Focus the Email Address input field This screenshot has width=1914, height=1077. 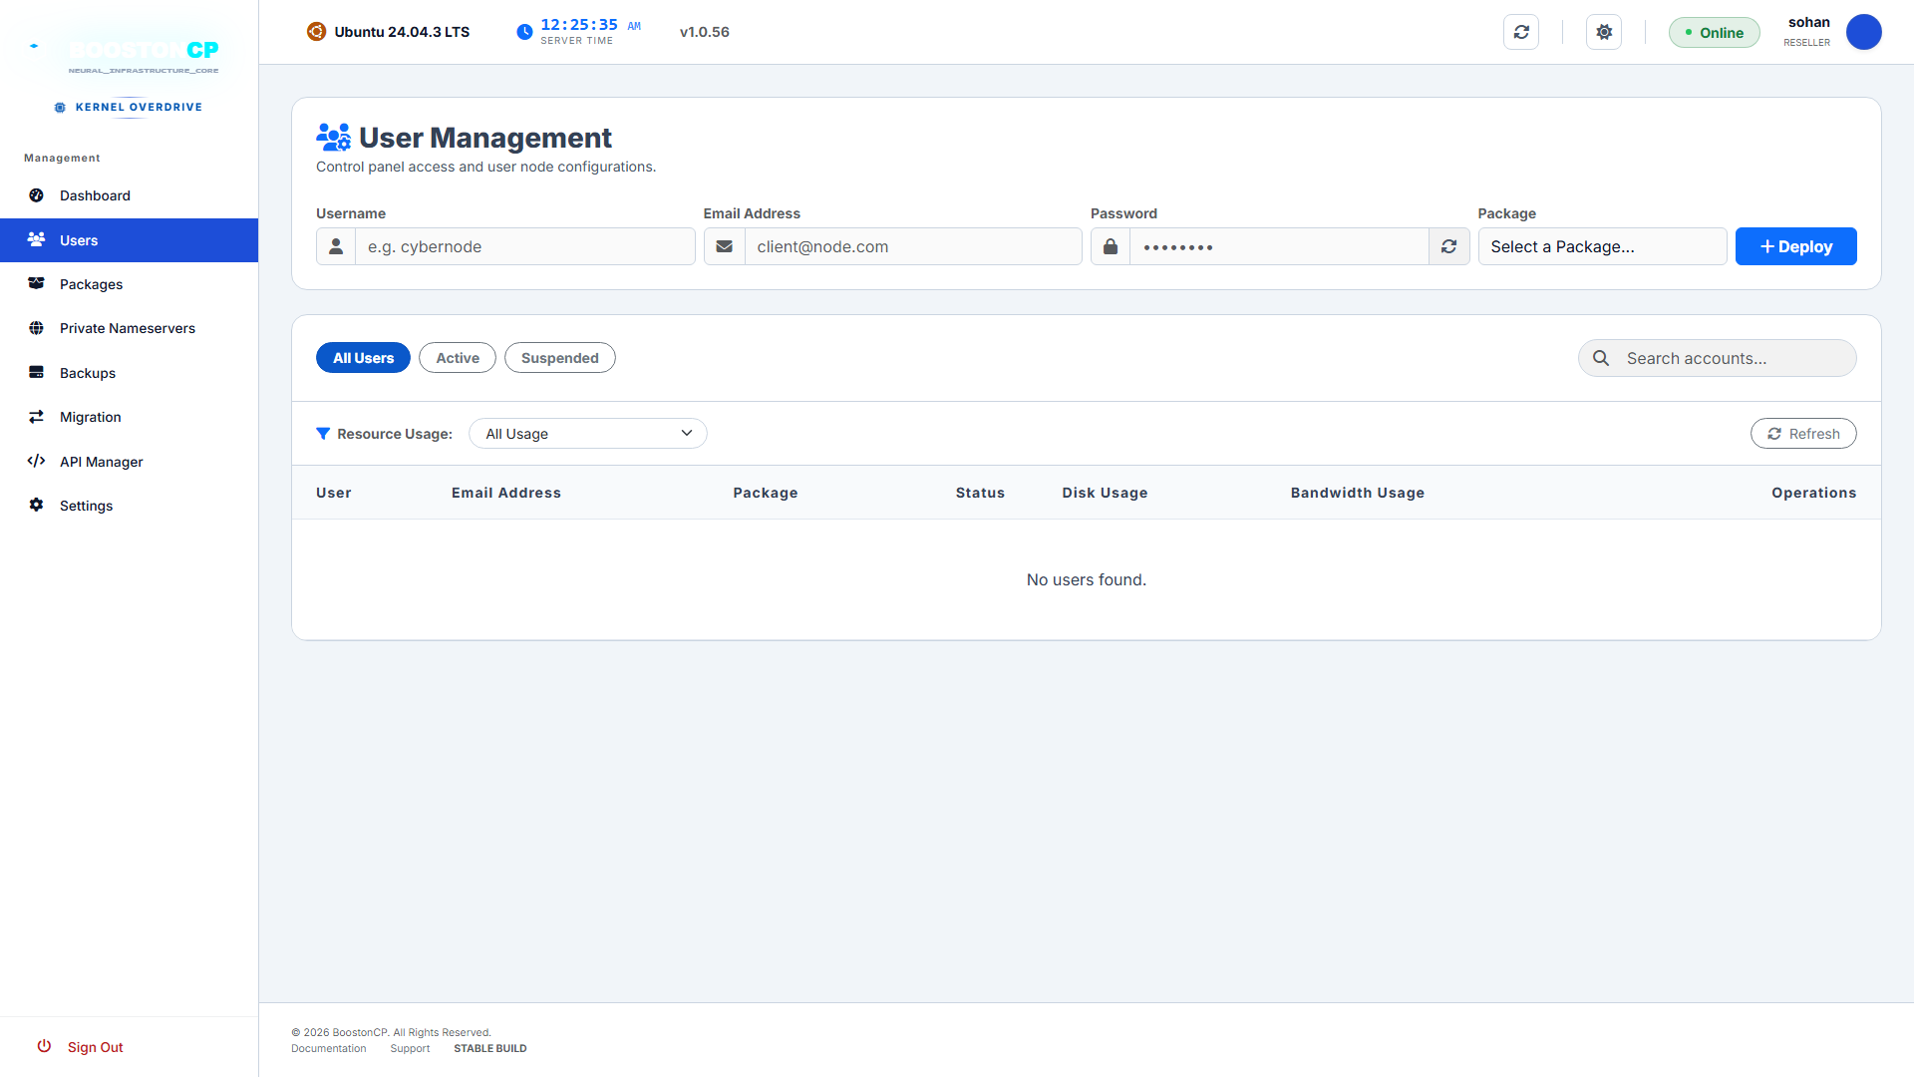click(x=913, y=246)
